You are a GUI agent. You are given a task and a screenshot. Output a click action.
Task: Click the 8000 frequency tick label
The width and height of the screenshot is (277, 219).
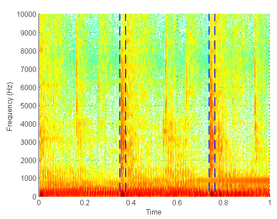[28, 51]
